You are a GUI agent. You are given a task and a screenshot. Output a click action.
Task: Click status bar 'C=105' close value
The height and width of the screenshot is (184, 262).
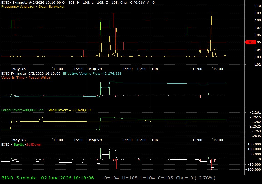(166, 178)
